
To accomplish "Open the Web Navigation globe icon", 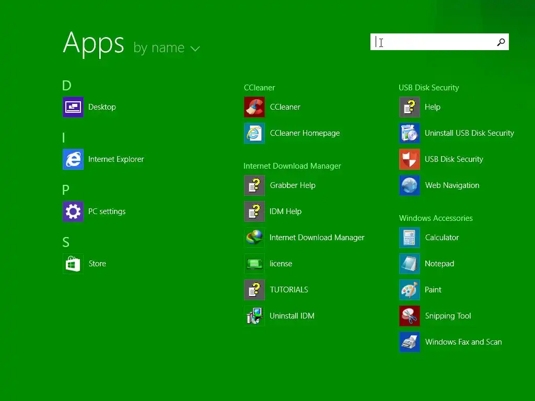I will coord(410,185).
